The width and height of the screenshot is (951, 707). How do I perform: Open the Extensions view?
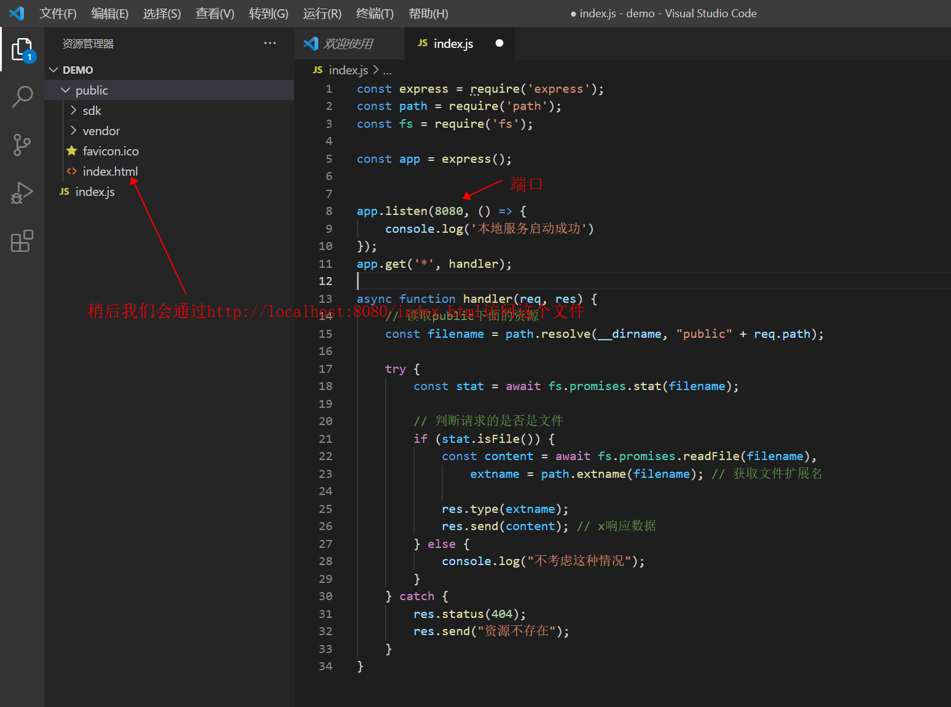coord(22,241)
